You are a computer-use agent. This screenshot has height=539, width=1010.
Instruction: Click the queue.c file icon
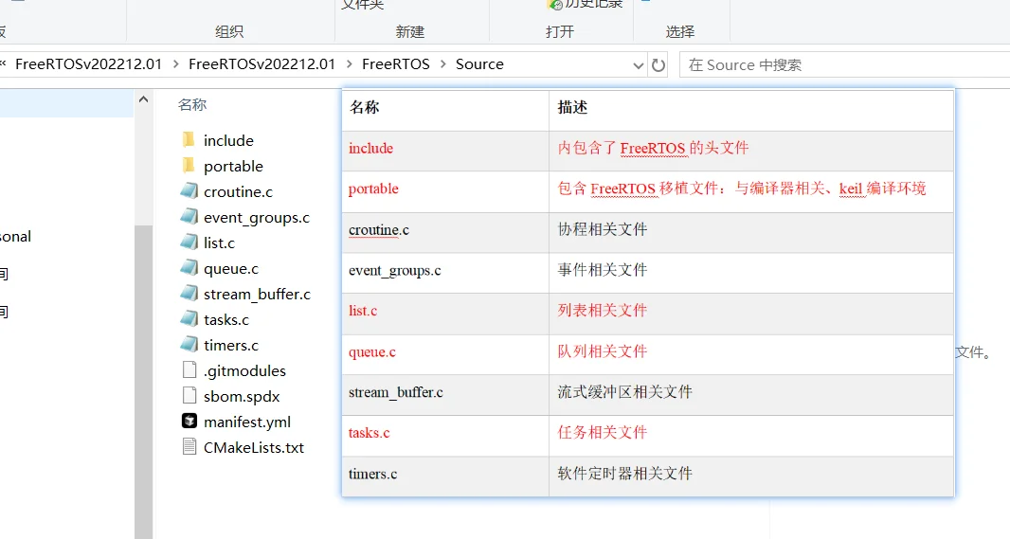click(x=189, y=267)
